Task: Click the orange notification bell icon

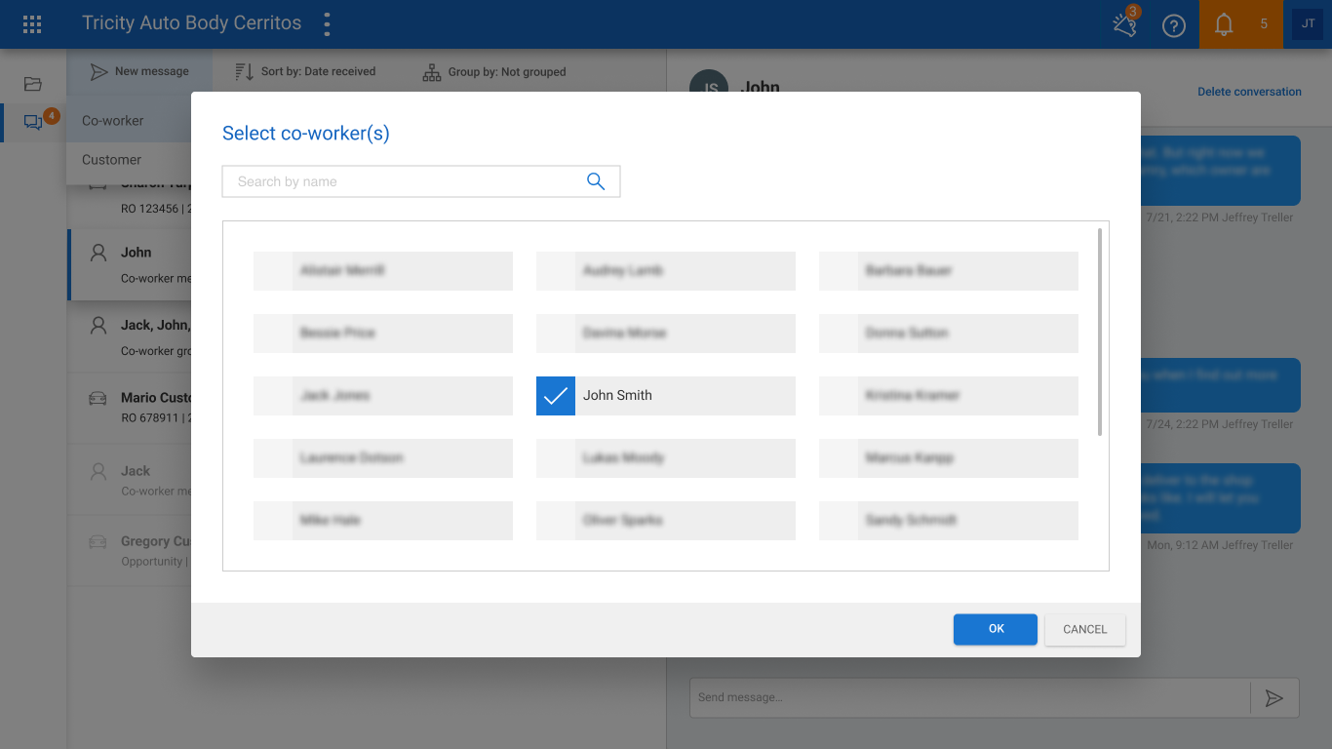Action: point(1224,24)
